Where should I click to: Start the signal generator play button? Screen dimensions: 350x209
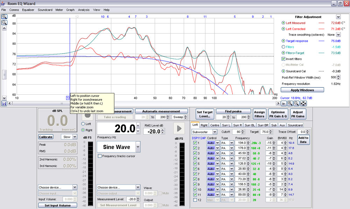pos(179,128)
